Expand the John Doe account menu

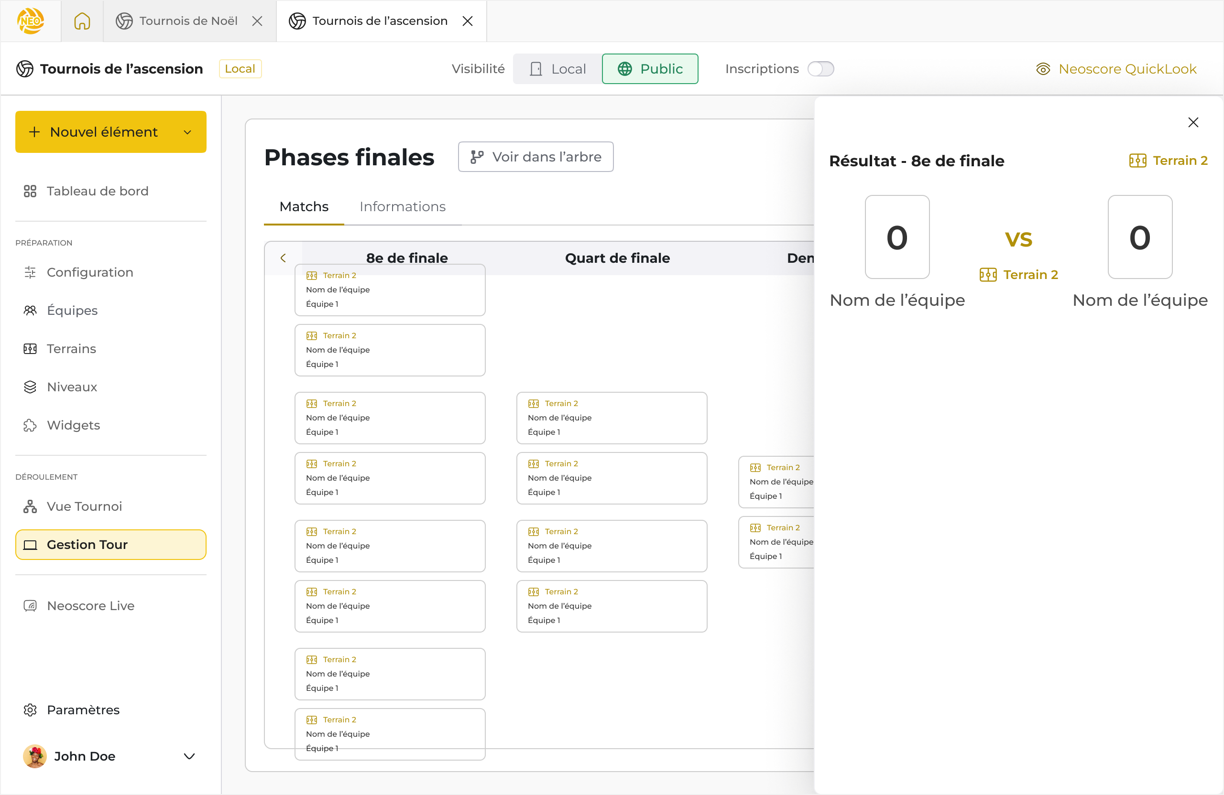pos(189,756)
